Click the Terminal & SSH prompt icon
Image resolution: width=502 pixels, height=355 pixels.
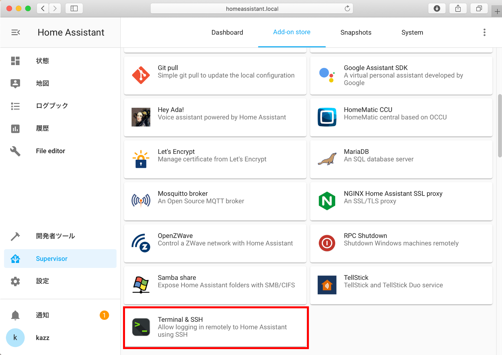coord(141,327)
